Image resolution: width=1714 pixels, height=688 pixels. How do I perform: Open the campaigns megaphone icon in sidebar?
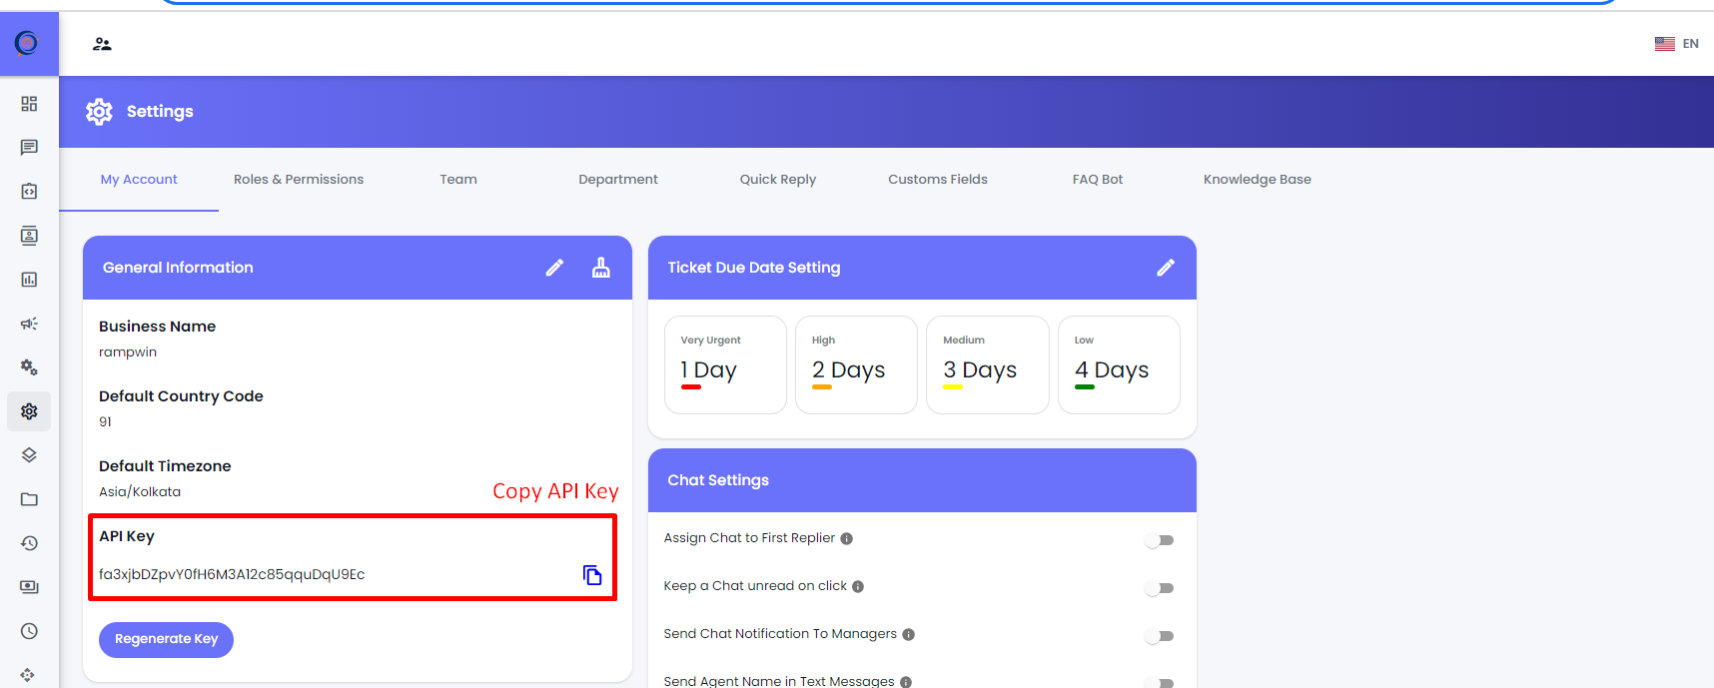point(29,324)
